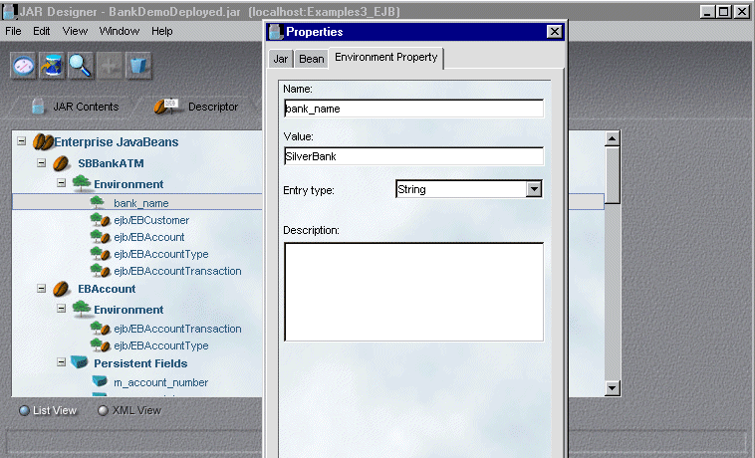The height and width of the screenshot is (458, 755).
Task: Click the icon next to ejb/EBCustomer
Action: 101,220
